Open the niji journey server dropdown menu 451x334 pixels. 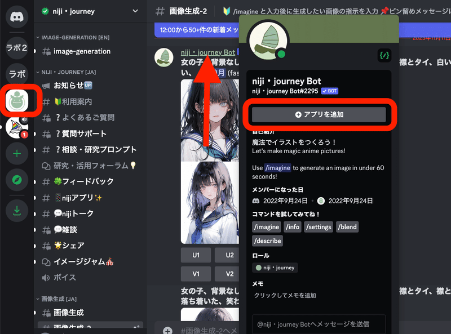click(135, 11)
